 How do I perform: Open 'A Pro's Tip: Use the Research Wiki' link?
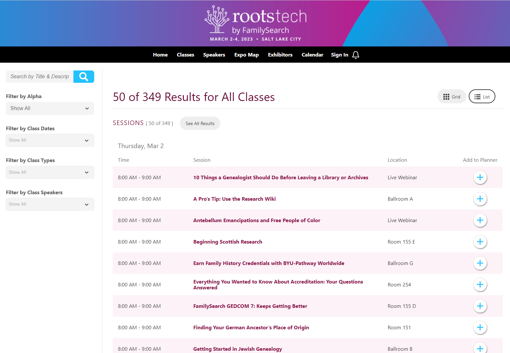pyautogui.click(x=235, y=199)
